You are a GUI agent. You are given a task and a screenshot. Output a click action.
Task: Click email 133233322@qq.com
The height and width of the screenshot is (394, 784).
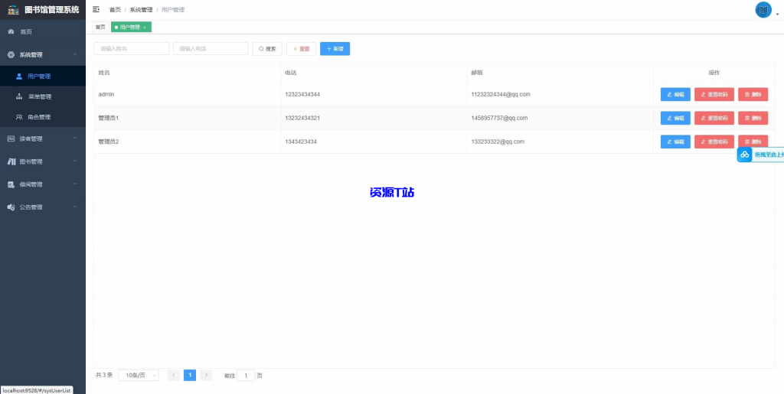pos(498,142)
